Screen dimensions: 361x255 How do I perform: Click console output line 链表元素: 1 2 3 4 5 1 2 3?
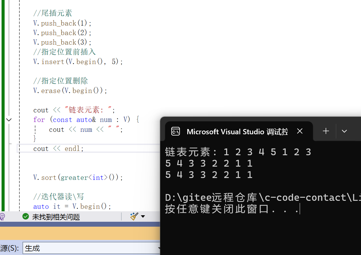238,152
